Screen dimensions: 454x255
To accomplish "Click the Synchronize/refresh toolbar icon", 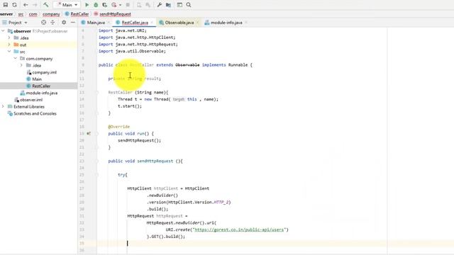I will point(14,5).
